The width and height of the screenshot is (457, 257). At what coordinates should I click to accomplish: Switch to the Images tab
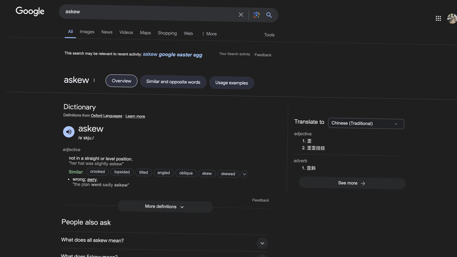(87, 32)
